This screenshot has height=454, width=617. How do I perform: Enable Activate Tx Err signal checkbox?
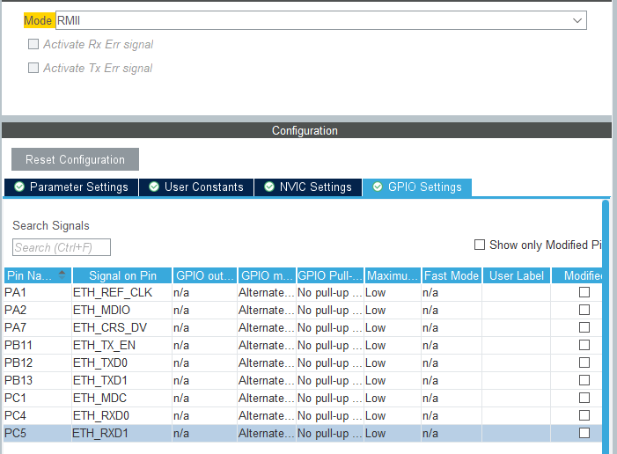click(33, 68)
